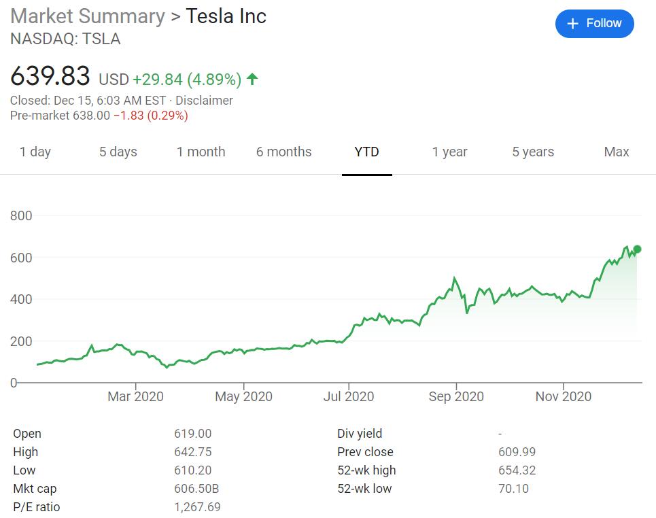Select the YTD tab
The height and width of the screenshot is (518, 656).
click(x=367, y=152)
